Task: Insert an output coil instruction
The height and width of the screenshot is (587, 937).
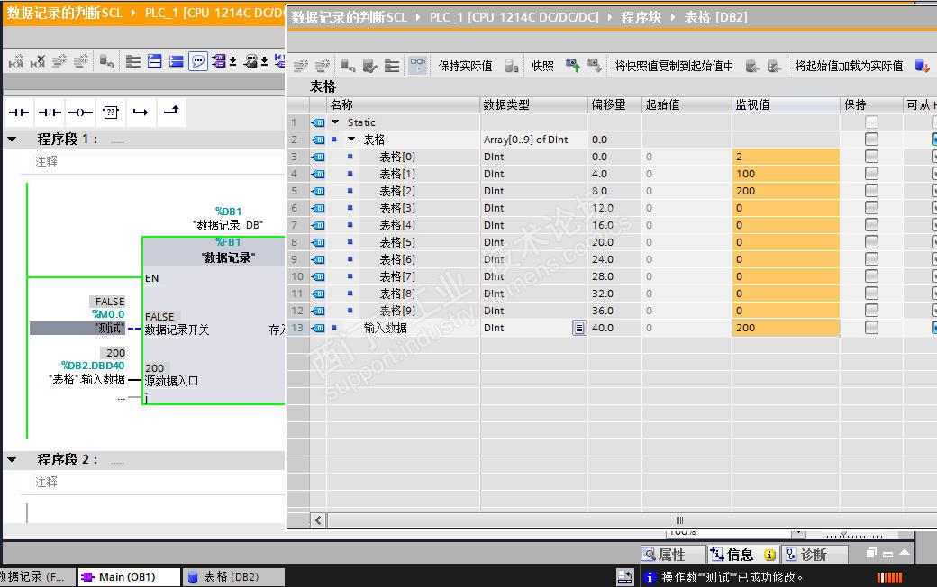Action: pyautogui.click(x=80, y=113)
